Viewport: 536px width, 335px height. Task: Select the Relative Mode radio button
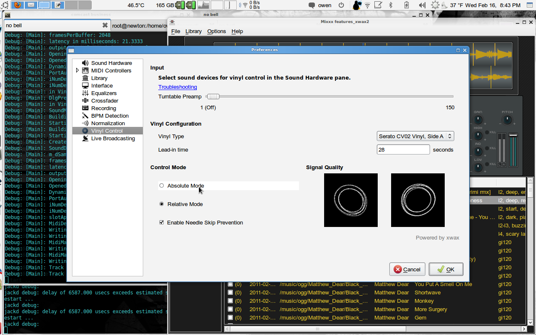tap(162, 204)
